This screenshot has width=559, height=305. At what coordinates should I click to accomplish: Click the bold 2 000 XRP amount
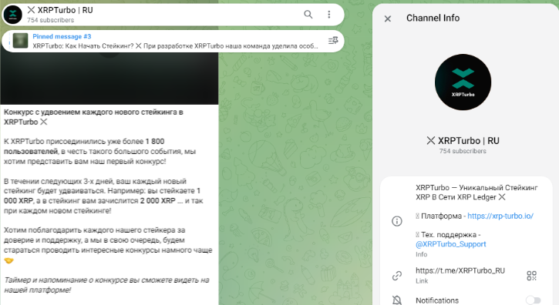pyautogui.click(x=157, y=200)
